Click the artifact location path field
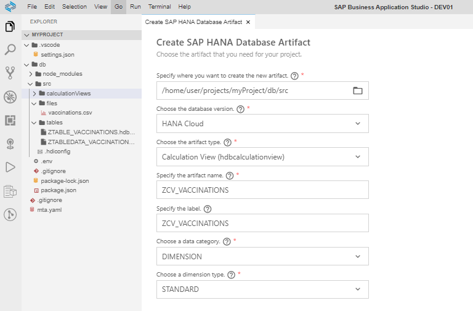This screenshot has width=473, height=311. tap(262, 91)
